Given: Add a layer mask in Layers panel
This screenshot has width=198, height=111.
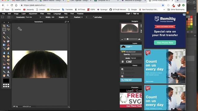Looking at the screenshot, I should (x=127, y=62).
